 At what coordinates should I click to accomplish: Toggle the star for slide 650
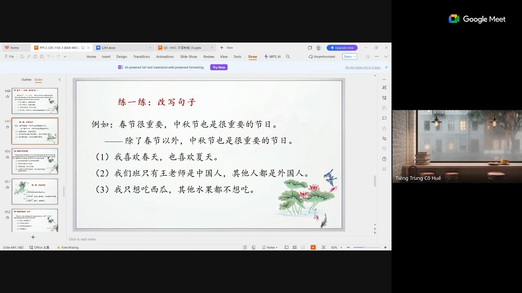(x=7, y=157)
